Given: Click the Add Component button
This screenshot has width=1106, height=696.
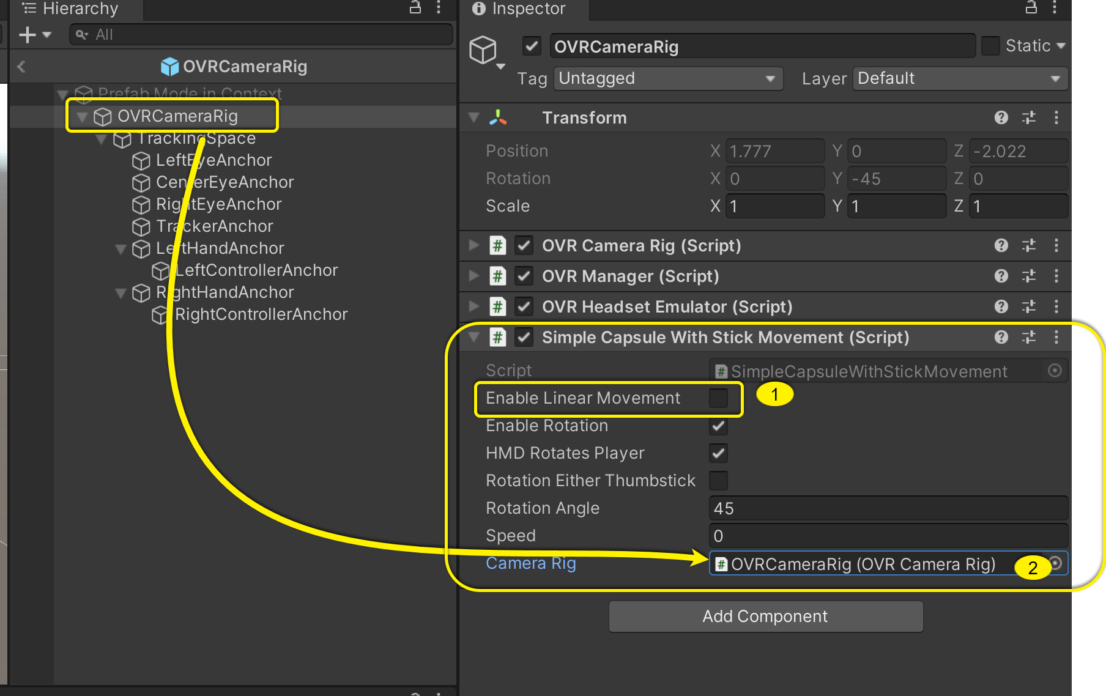Looking at the screenshot, I should [x=765, y=616].
